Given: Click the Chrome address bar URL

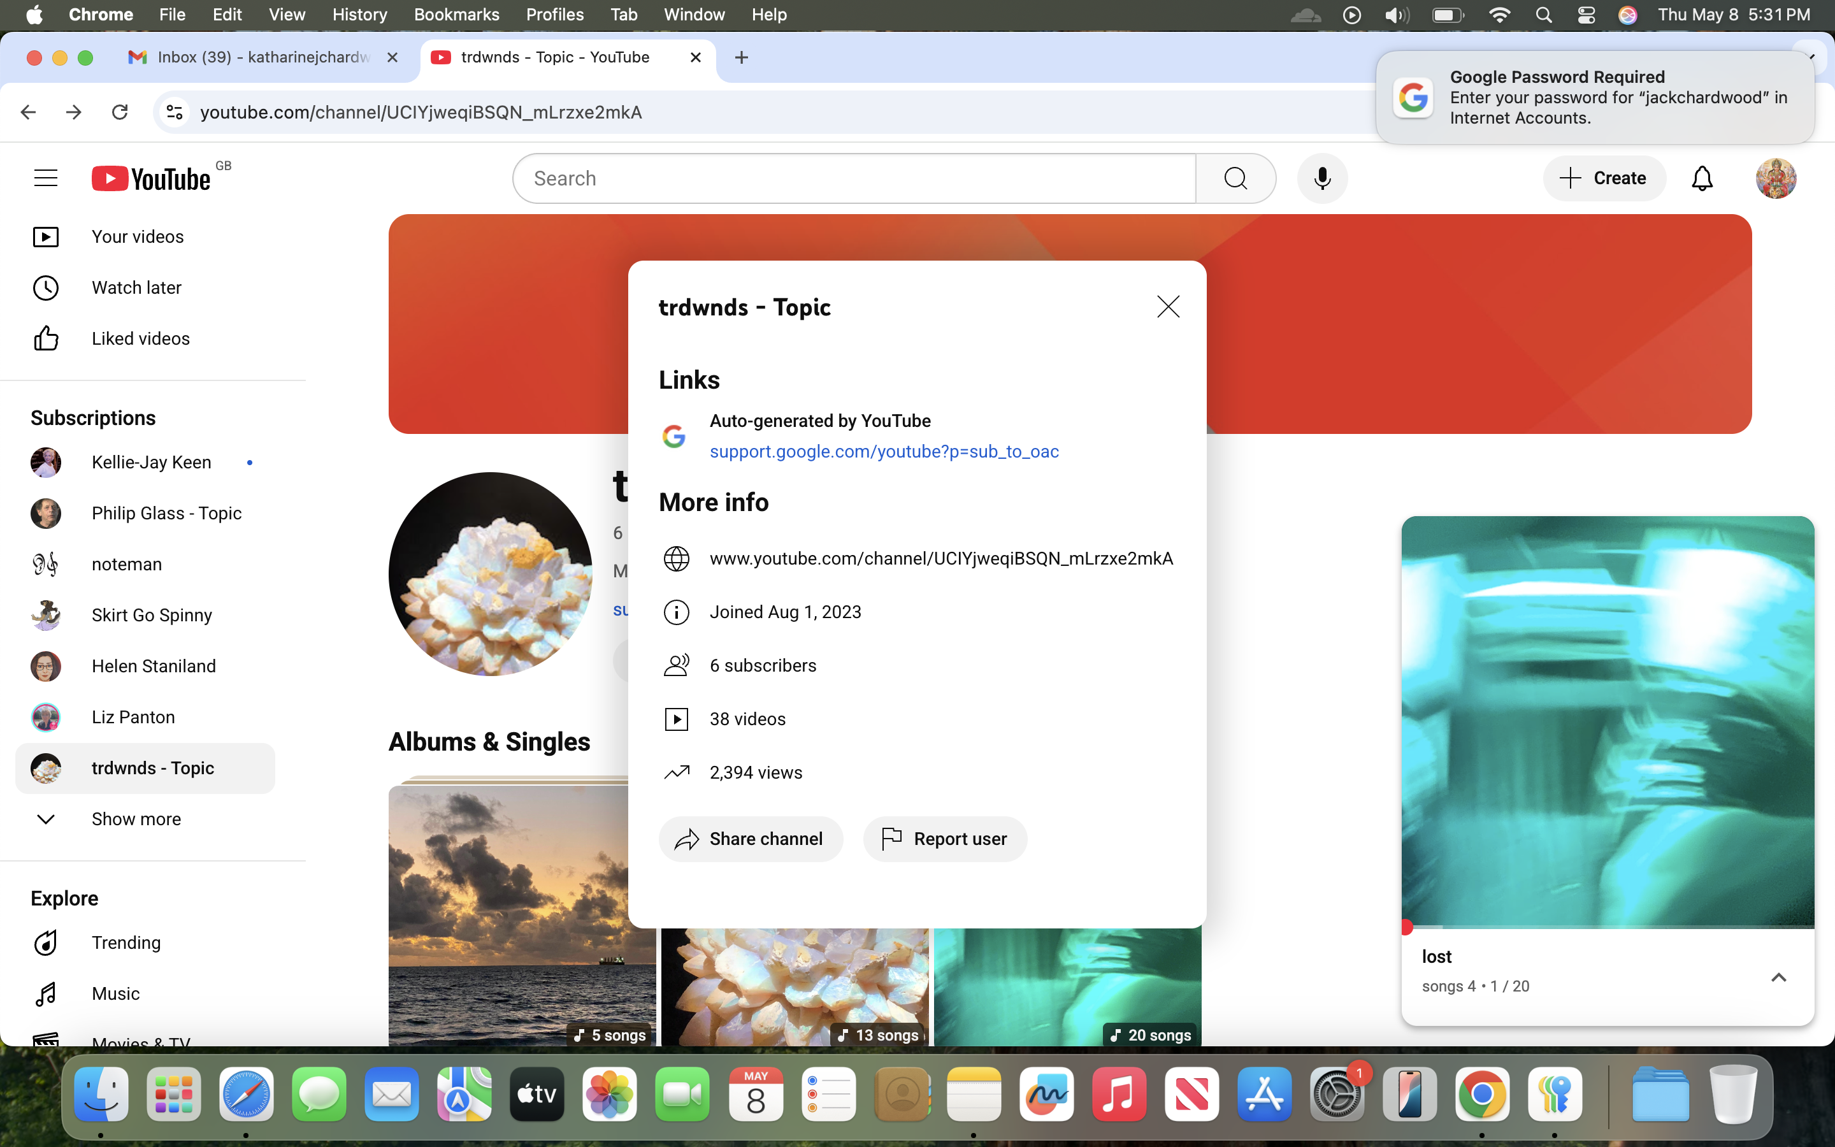Looking at the screenshot, I should tap(421, 112).
